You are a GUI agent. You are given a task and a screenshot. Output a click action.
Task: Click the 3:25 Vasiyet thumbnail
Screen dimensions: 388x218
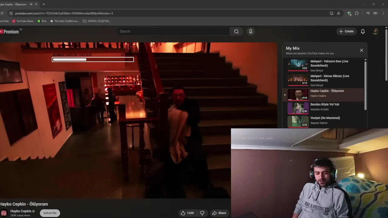pyautogui.click(x=298, y=121)
